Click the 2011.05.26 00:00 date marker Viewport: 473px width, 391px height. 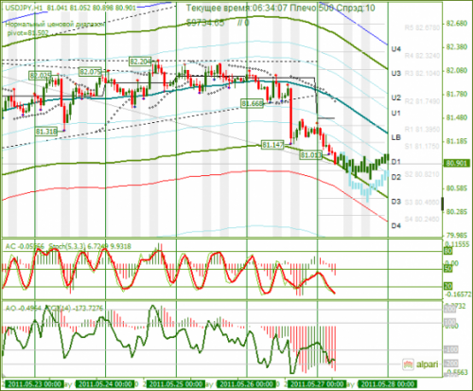pos(247,384)
